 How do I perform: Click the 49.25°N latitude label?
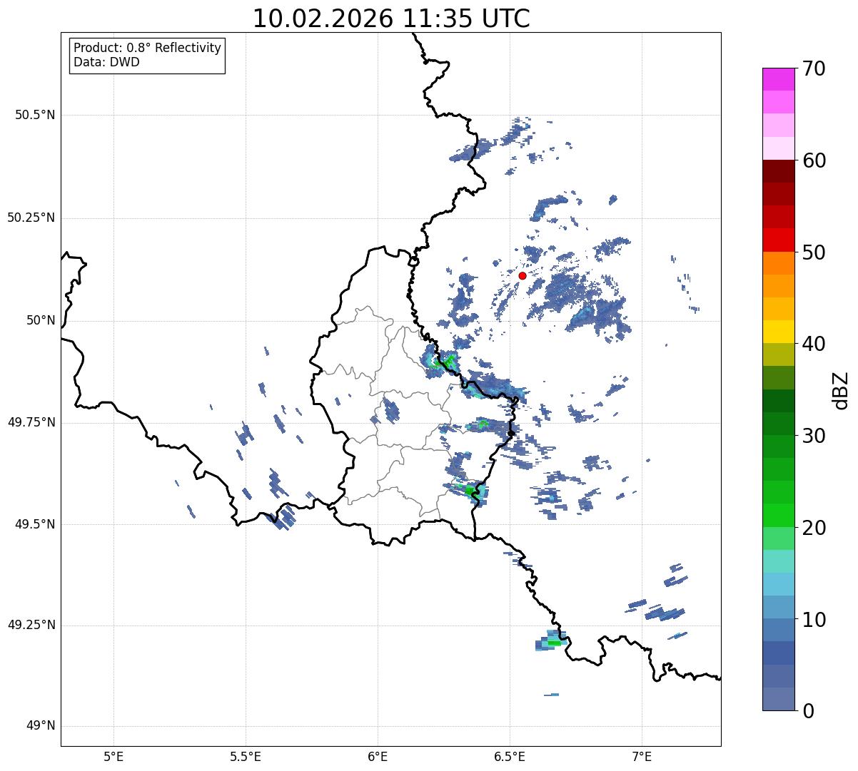pos(31,625)
